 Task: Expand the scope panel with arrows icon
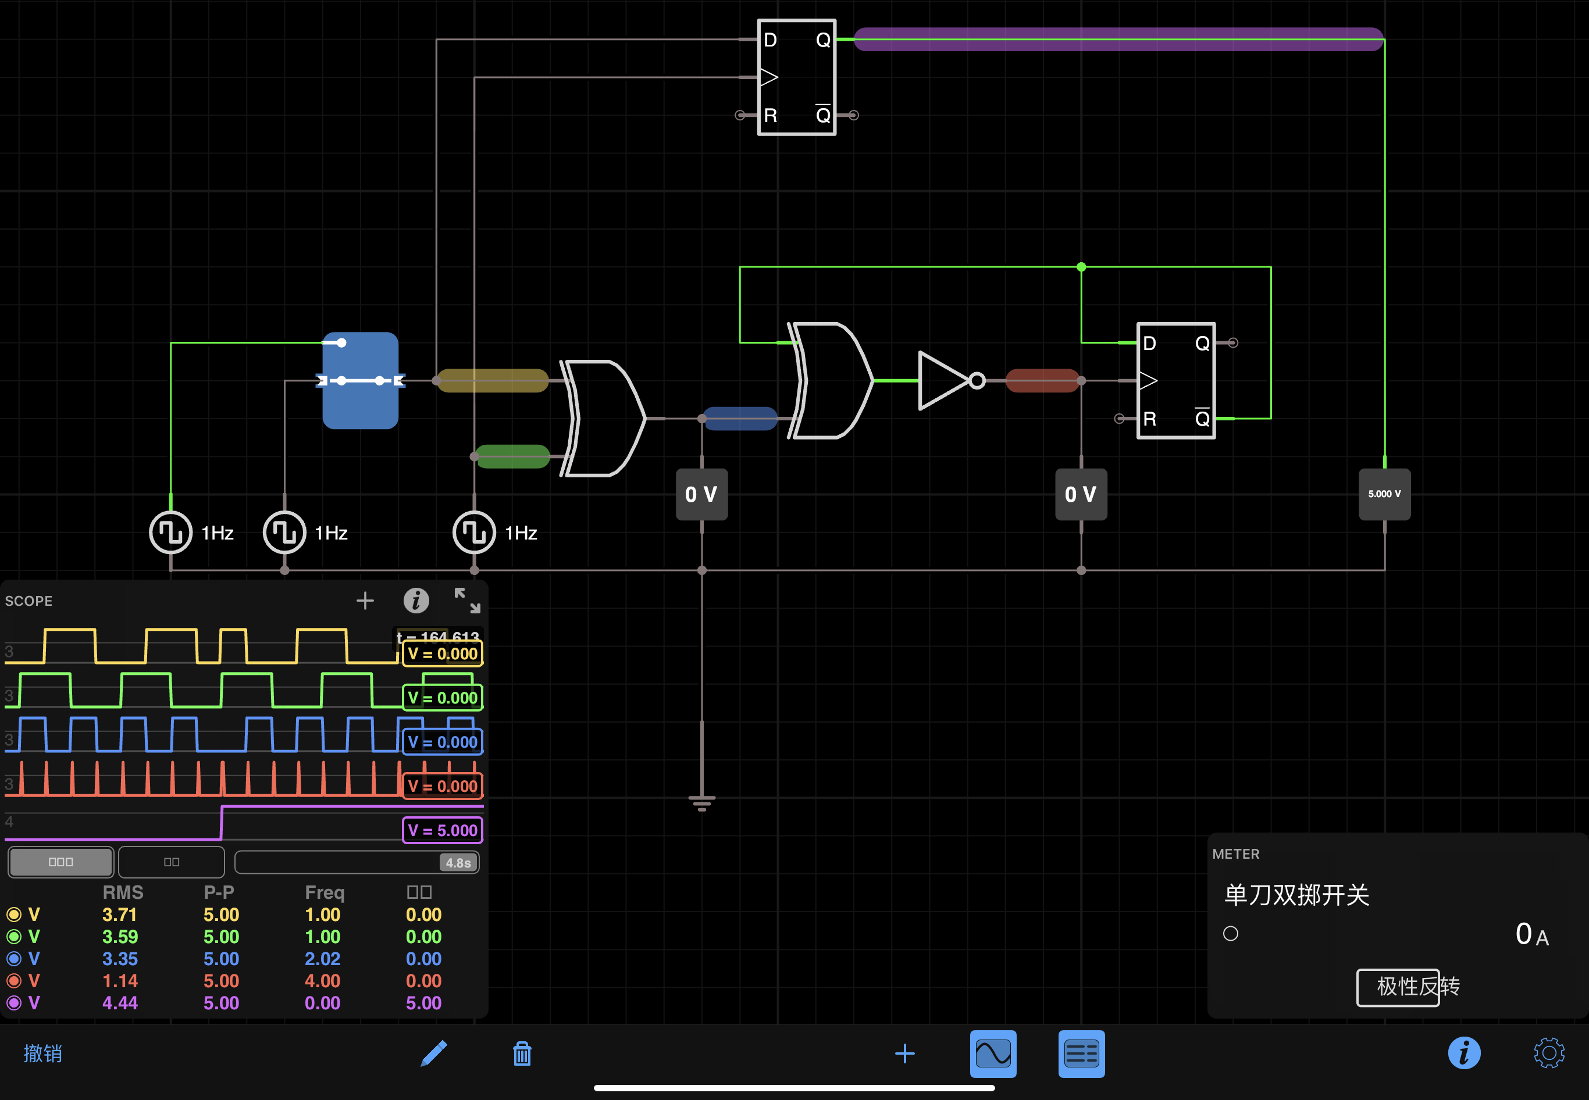click(466, 601)
